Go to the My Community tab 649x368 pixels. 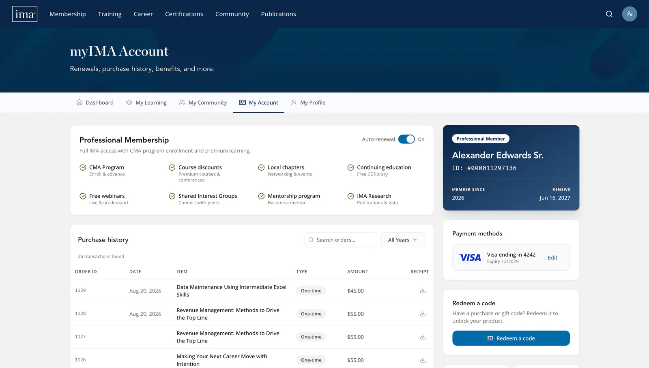pyautogui.click(x=203, y=103)
